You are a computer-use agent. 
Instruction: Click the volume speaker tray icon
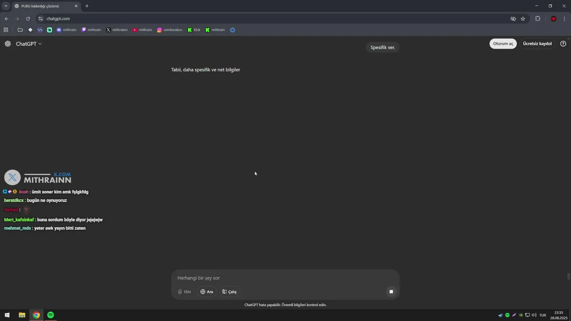click(534, 315)
